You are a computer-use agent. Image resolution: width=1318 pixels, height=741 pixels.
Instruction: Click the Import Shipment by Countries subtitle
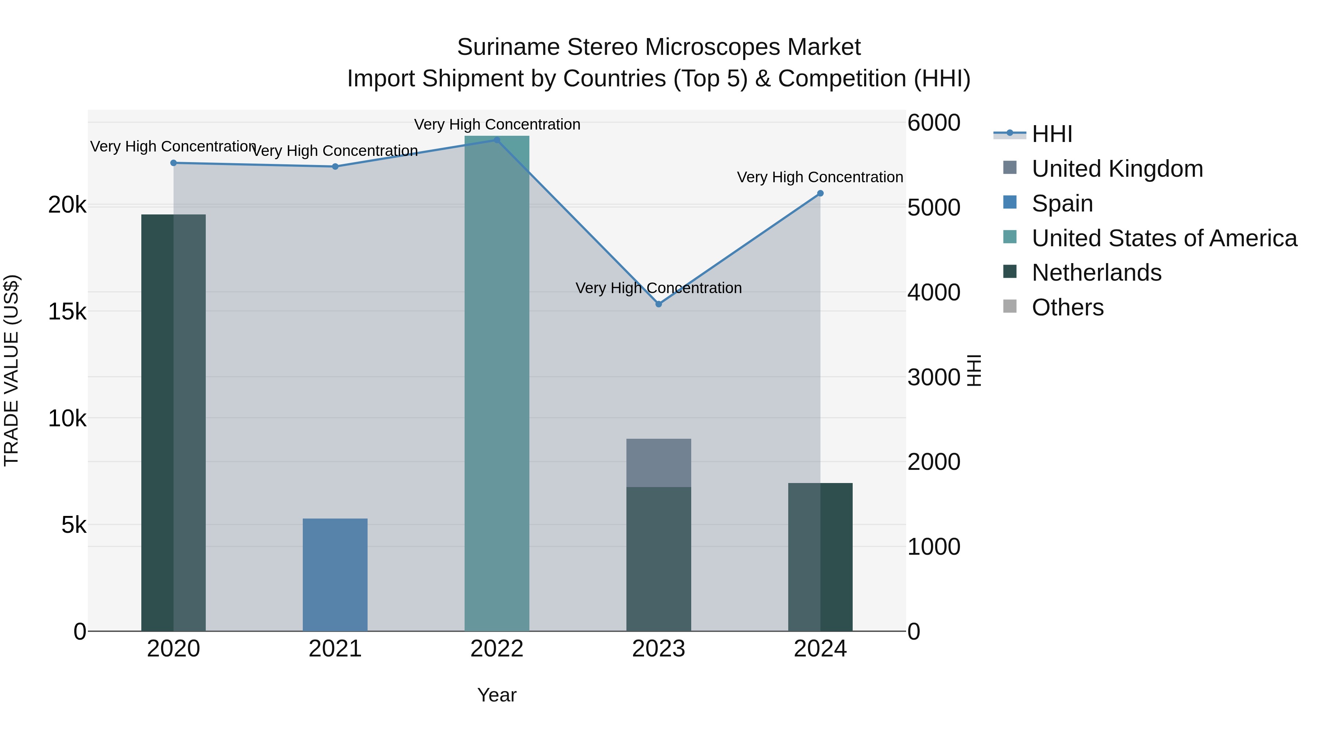point(659,79)
